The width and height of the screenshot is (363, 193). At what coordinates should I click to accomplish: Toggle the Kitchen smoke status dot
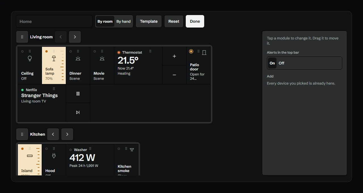pyautogui.click(x=119, y=149)
